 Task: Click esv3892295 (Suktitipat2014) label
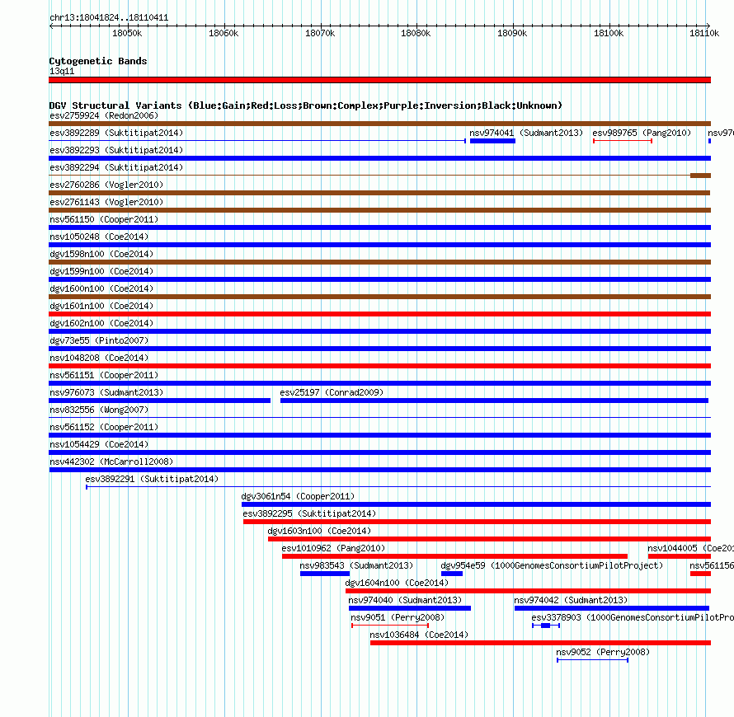pos(309,513)
